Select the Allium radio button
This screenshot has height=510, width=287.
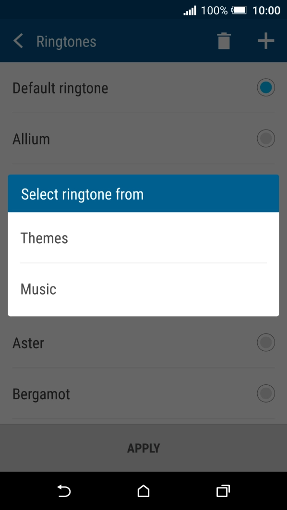click(x=266, y=139)
